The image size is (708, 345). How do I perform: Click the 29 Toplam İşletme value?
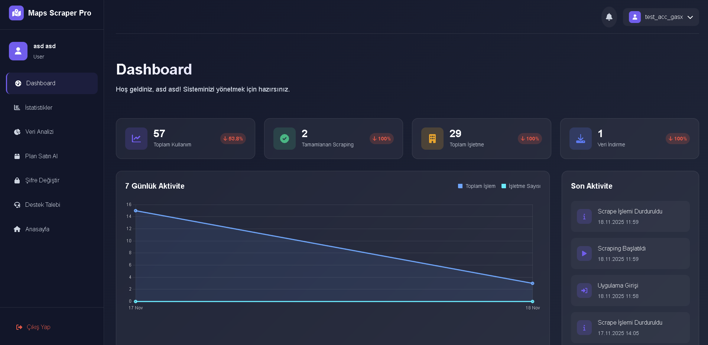pos(455,133)
